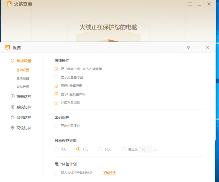Click the 系统防护 grid icon

(12, 107)
